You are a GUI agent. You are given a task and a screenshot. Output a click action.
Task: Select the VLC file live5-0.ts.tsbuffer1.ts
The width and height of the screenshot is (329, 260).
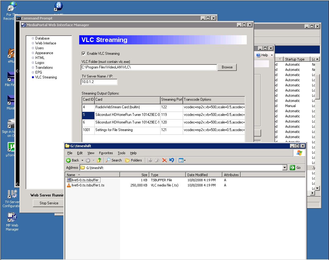pos(88,185)
